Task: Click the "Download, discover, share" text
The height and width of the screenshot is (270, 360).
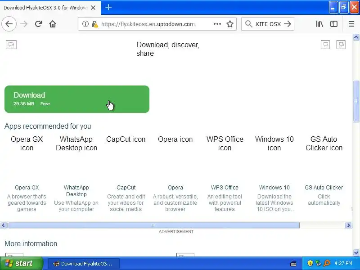Action: 167,49
